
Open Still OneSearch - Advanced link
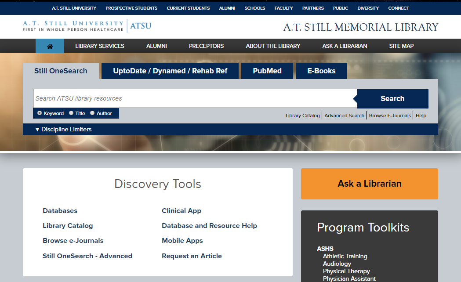coord(87,256)
